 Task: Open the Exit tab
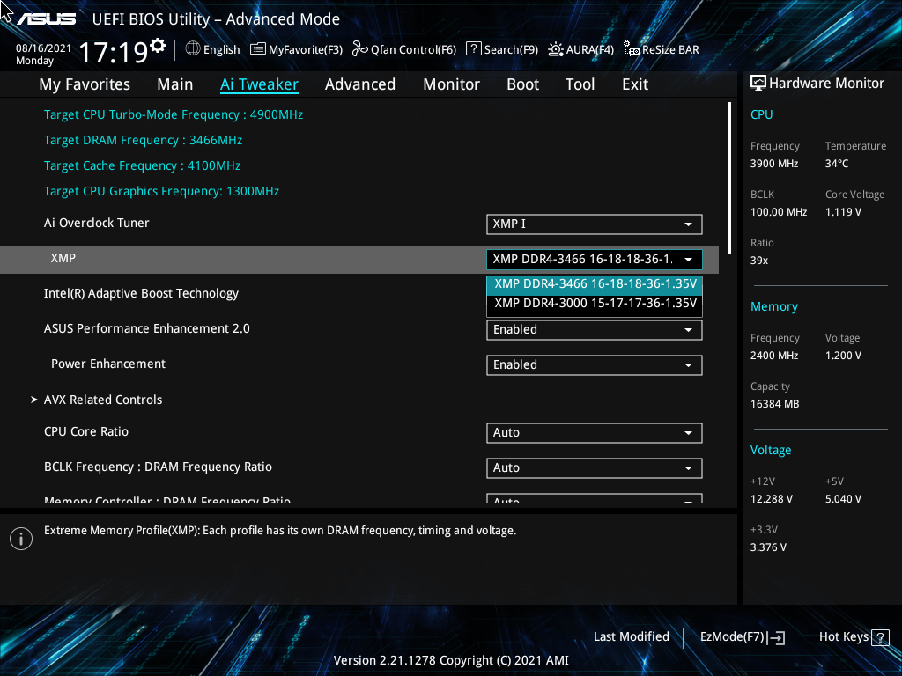coord(635,84)
